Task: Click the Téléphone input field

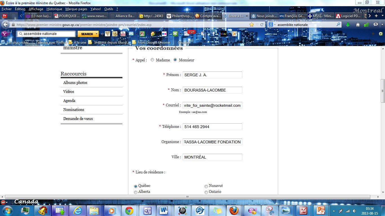Action: coord(212,127)
